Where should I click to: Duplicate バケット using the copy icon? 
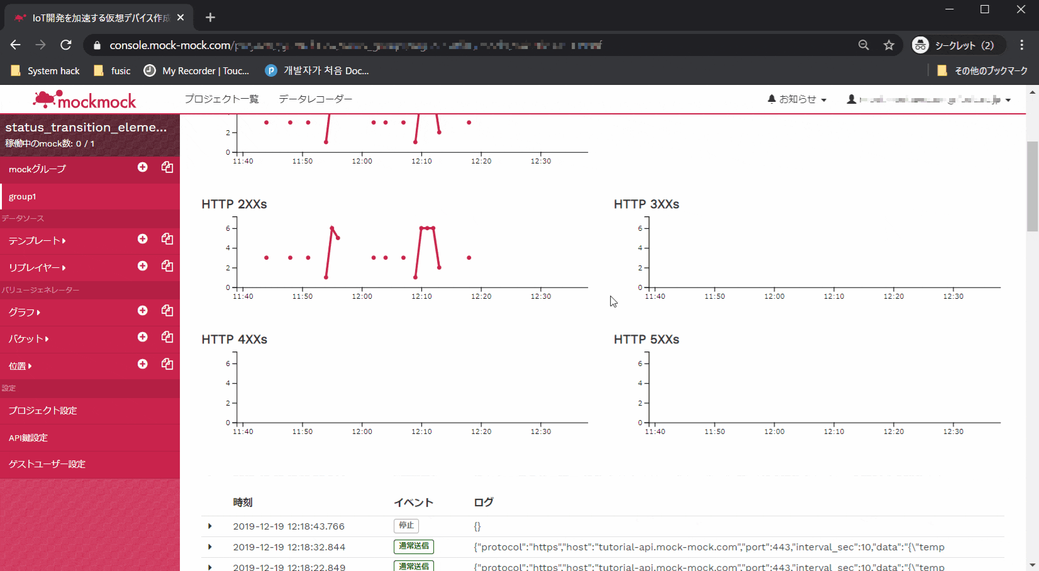167,337
